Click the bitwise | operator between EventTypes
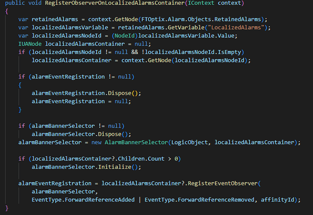The height and width of the screenshot is (215, 313). coord(139,200)
